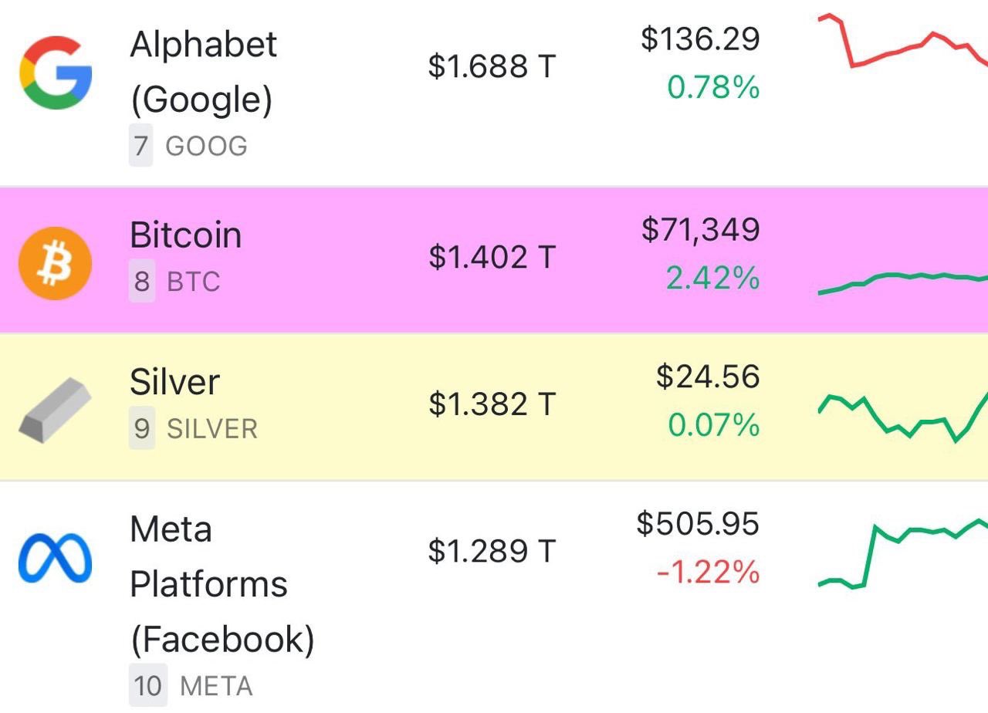Click the rank 9 badge by SILVER
Image resolution: width=988 pixels, height=713 pixels.
(x=141, y=429)
